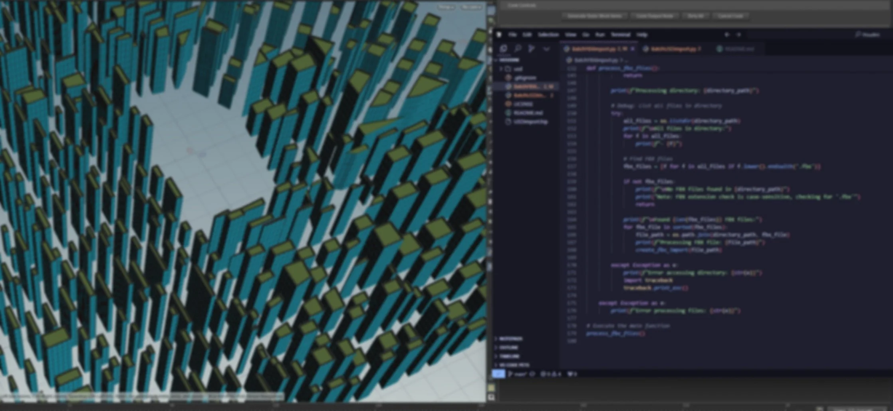Viewport: 893px width, 411px height.
Task: Open Run and Debug sidebar icon
Action: 532,49
